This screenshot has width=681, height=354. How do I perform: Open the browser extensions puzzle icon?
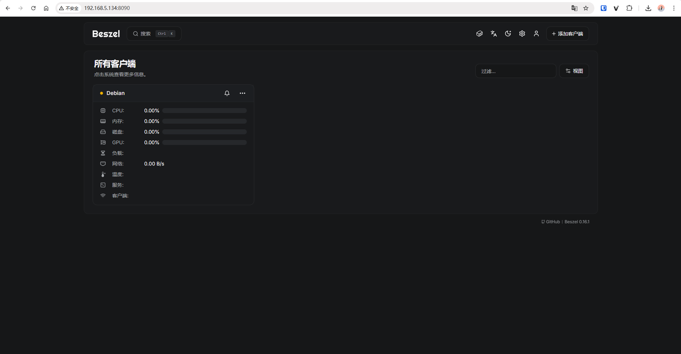coord(629,8)
